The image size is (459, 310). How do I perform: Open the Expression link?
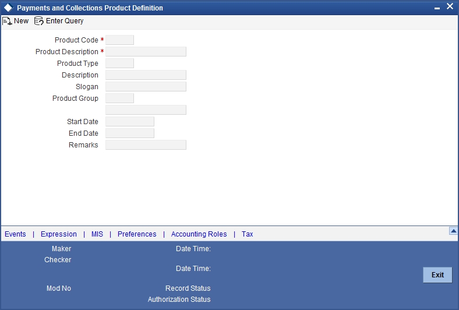(59, 234)
